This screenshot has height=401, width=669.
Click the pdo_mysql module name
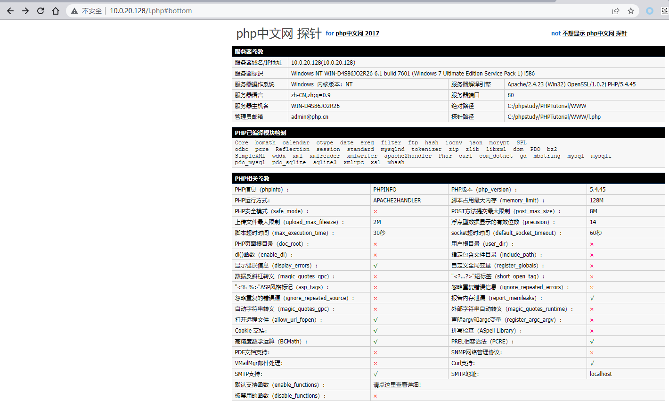250,162
